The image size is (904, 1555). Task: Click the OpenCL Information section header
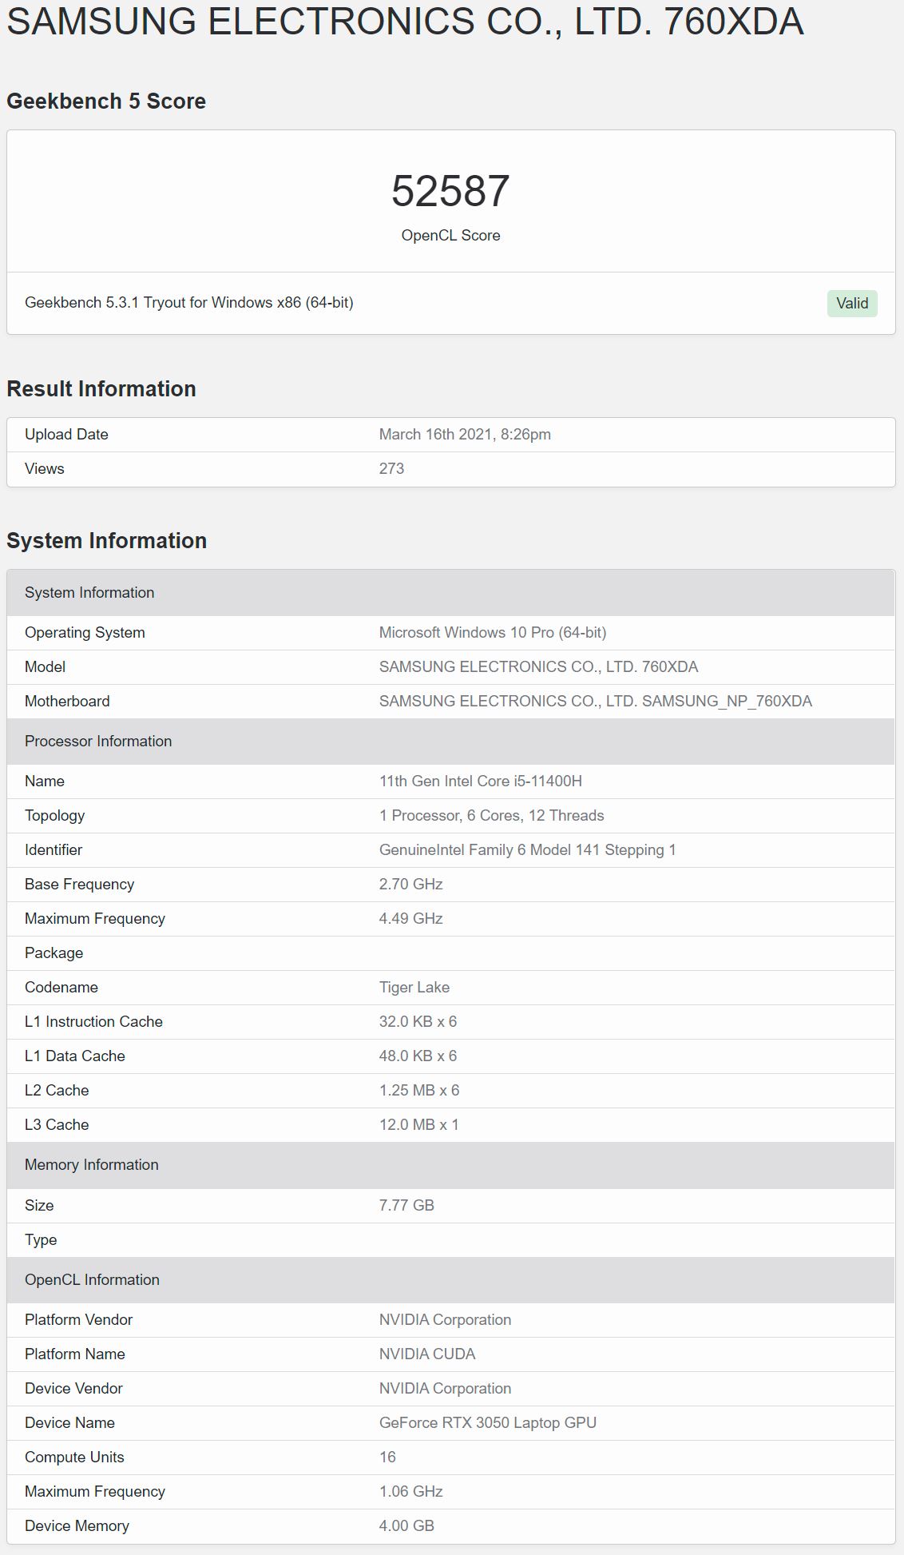pos(451,1279)
